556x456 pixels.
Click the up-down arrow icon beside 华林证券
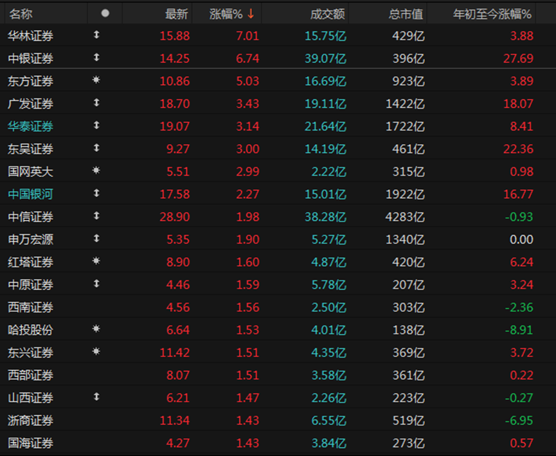click(96, 35)
